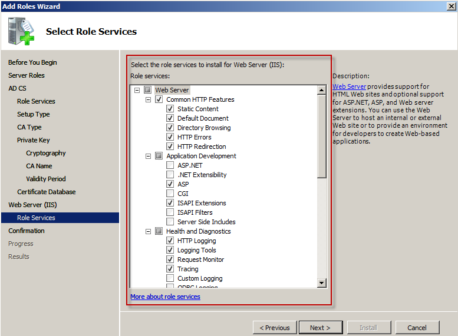The width and height of the screenshot is (458, 336).
Task: Close the Add Roles Wizard window
Action: tap(451, 6)
